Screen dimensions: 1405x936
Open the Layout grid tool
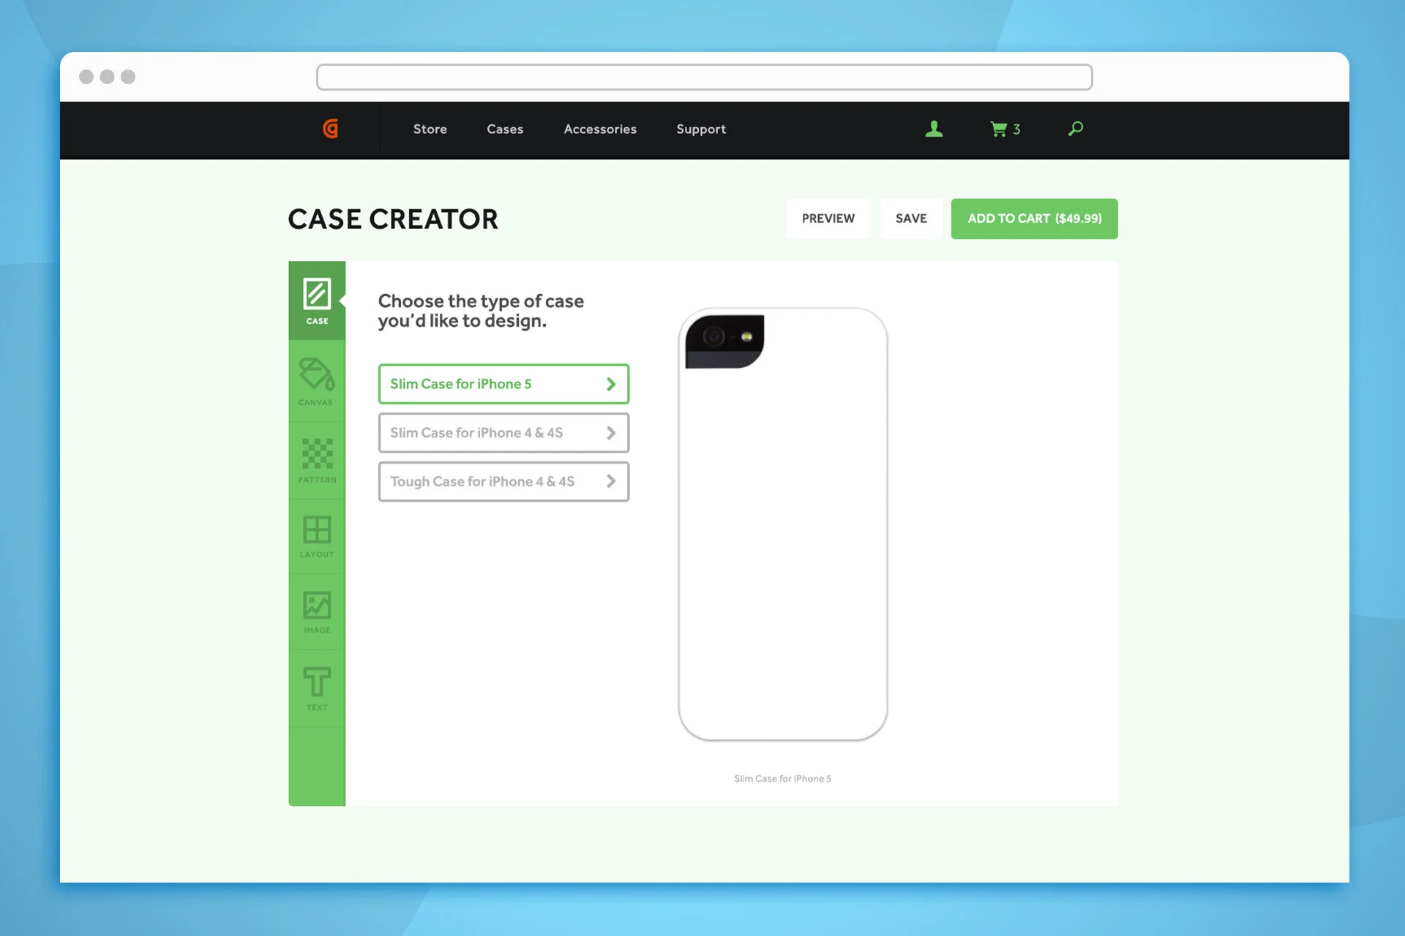(316, 536)
